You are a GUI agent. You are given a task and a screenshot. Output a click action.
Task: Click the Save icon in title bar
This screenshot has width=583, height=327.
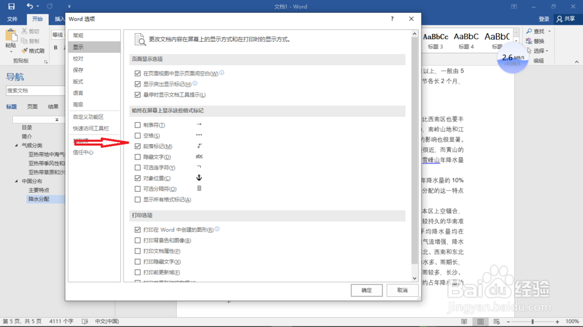tap(12, 6)
